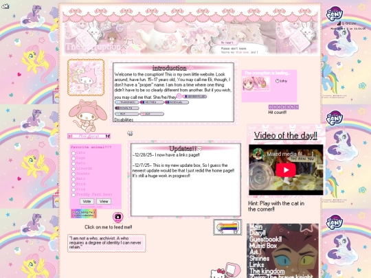
Task: Click the pink-hooded My Melody character
Action: [88, 116]
